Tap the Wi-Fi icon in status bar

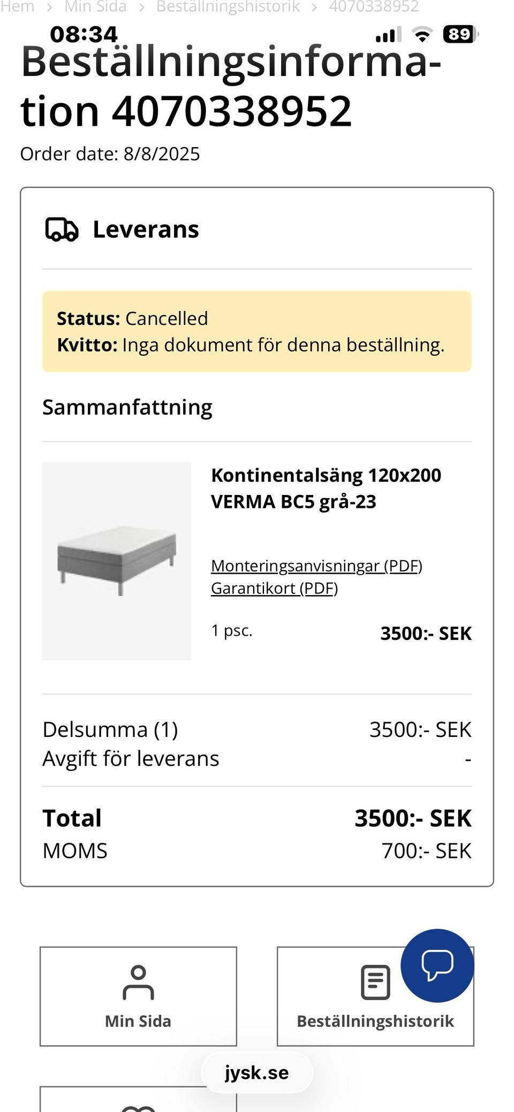[422, 35]
